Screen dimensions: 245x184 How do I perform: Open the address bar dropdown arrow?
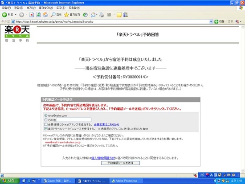pyautogui.click(x=211, y=21)
